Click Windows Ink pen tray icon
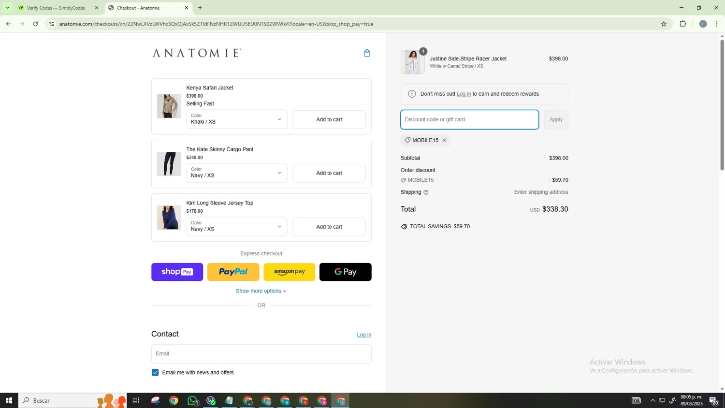The width and height of the screenshot is (725, 408). click(672, 400)
